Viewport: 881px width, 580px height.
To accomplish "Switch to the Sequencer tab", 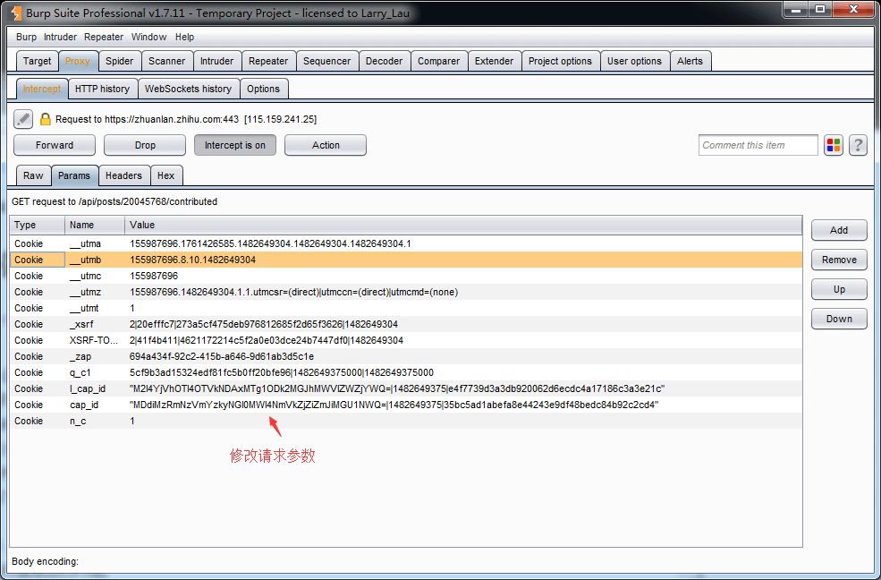I will click(x=327, y=61).
